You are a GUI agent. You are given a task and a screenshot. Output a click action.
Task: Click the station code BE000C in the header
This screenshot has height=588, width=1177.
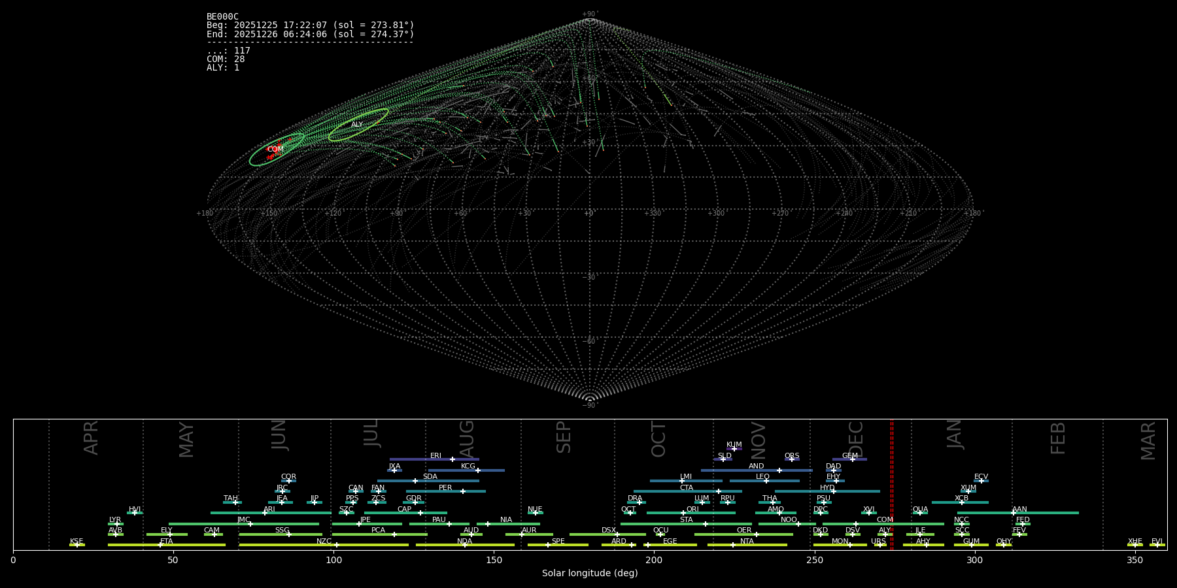click(x=222, y=17)
